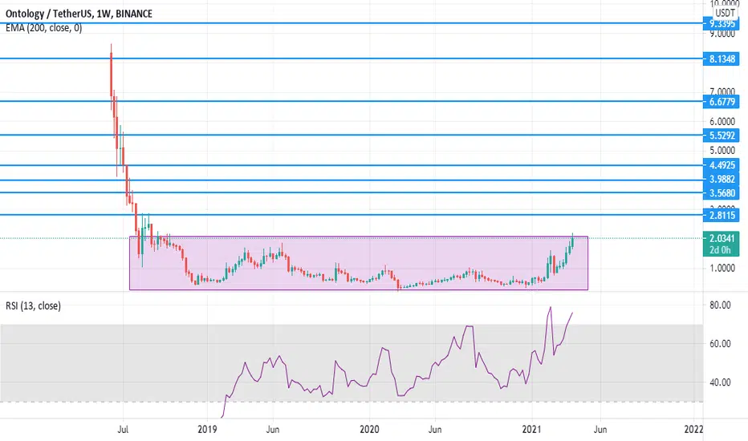748x441 pixels.
Task: Click the RSI 60.00 axis value
Action: pyautogui.click(x=720, y=344)
